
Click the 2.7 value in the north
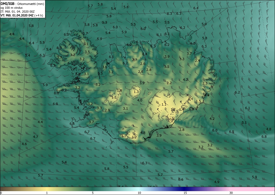click(134, 60)
